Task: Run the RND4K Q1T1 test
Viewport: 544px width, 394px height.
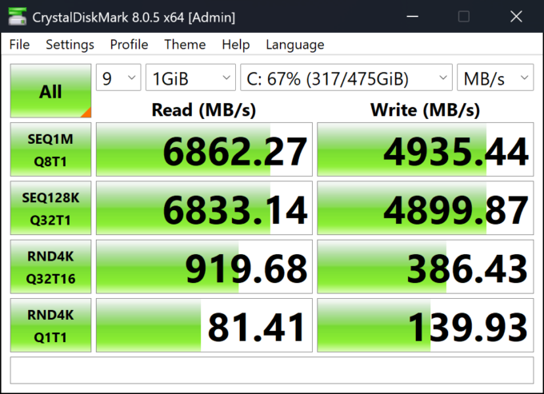Action: (x=50, y=325)
